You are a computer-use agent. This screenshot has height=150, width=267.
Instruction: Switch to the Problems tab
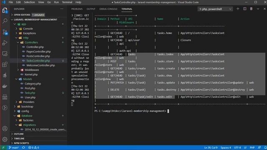[77, 9]
